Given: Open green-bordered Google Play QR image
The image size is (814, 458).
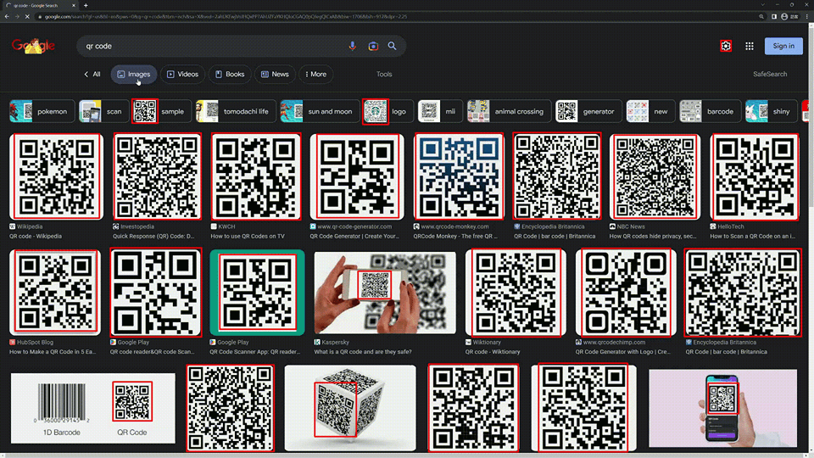Looking at the screenshot, I should tap(257, 292).
